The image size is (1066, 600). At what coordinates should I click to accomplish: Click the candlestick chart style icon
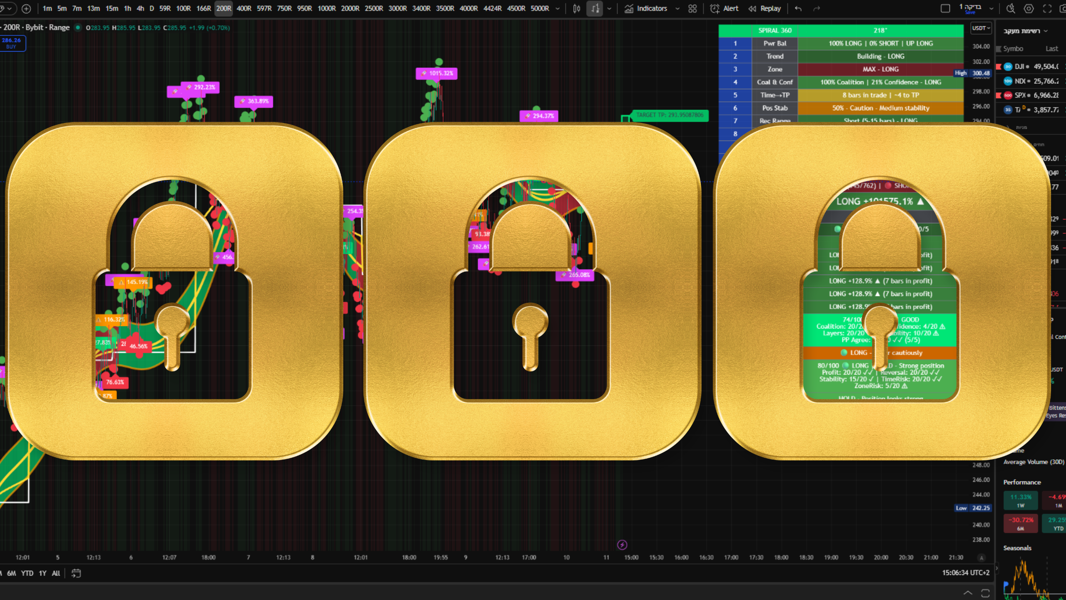[x=577, y=8]
